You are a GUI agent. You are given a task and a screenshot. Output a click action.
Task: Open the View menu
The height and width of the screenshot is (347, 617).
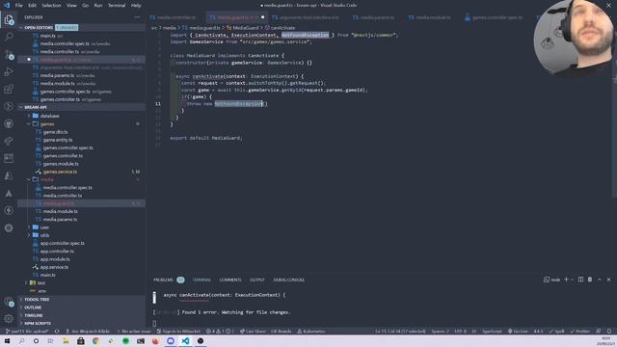71,6
